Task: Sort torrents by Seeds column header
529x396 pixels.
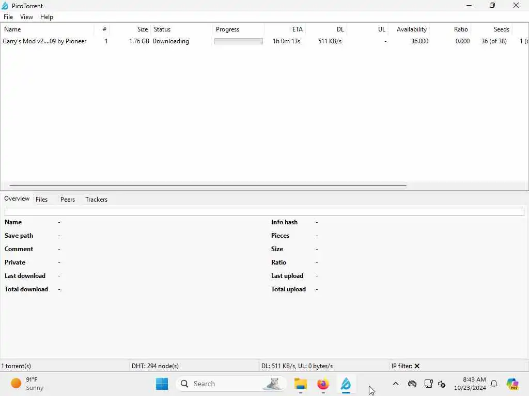Action: [492, 29]
